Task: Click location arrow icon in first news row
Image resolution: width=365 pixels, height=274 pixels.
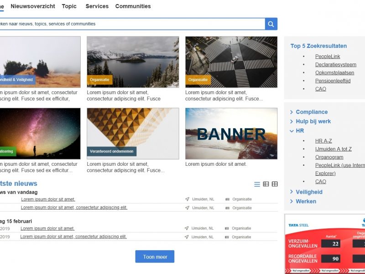Action: (x=187, y=199)
